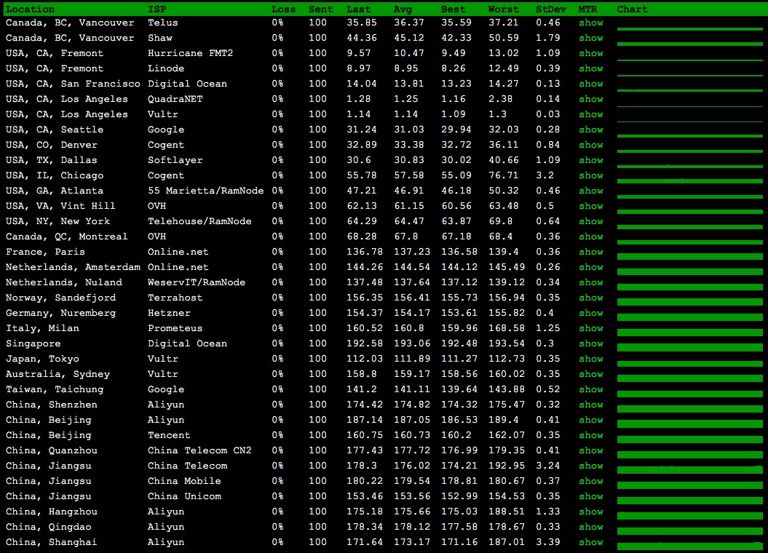Open MTR show link for Telus Vancouver

590,23
